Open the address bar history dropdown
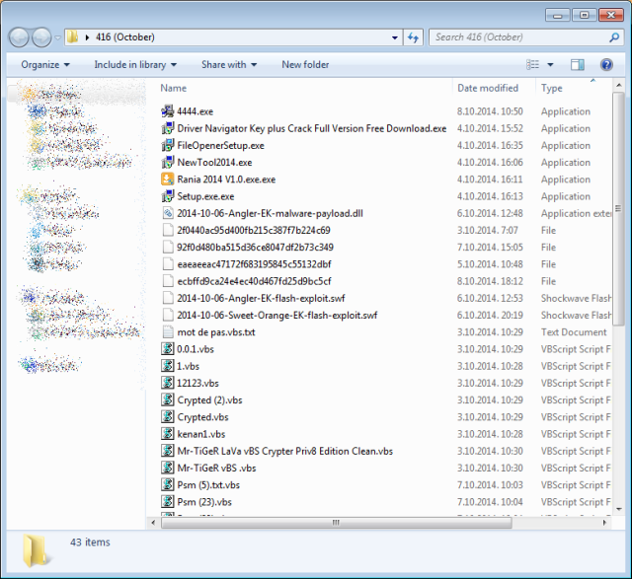The image size is (632, 579). [x=395, y=37]
